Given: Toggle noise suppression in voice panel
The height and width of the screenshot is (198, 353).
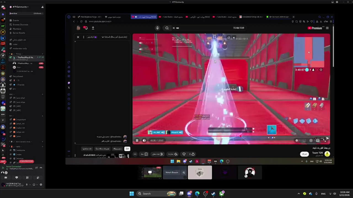Looking at the screenshot, I should [x=36, y=168].
